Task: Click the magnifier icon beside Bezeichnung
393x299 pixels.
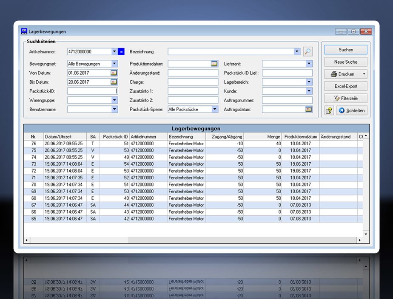Action: (308, 52)
